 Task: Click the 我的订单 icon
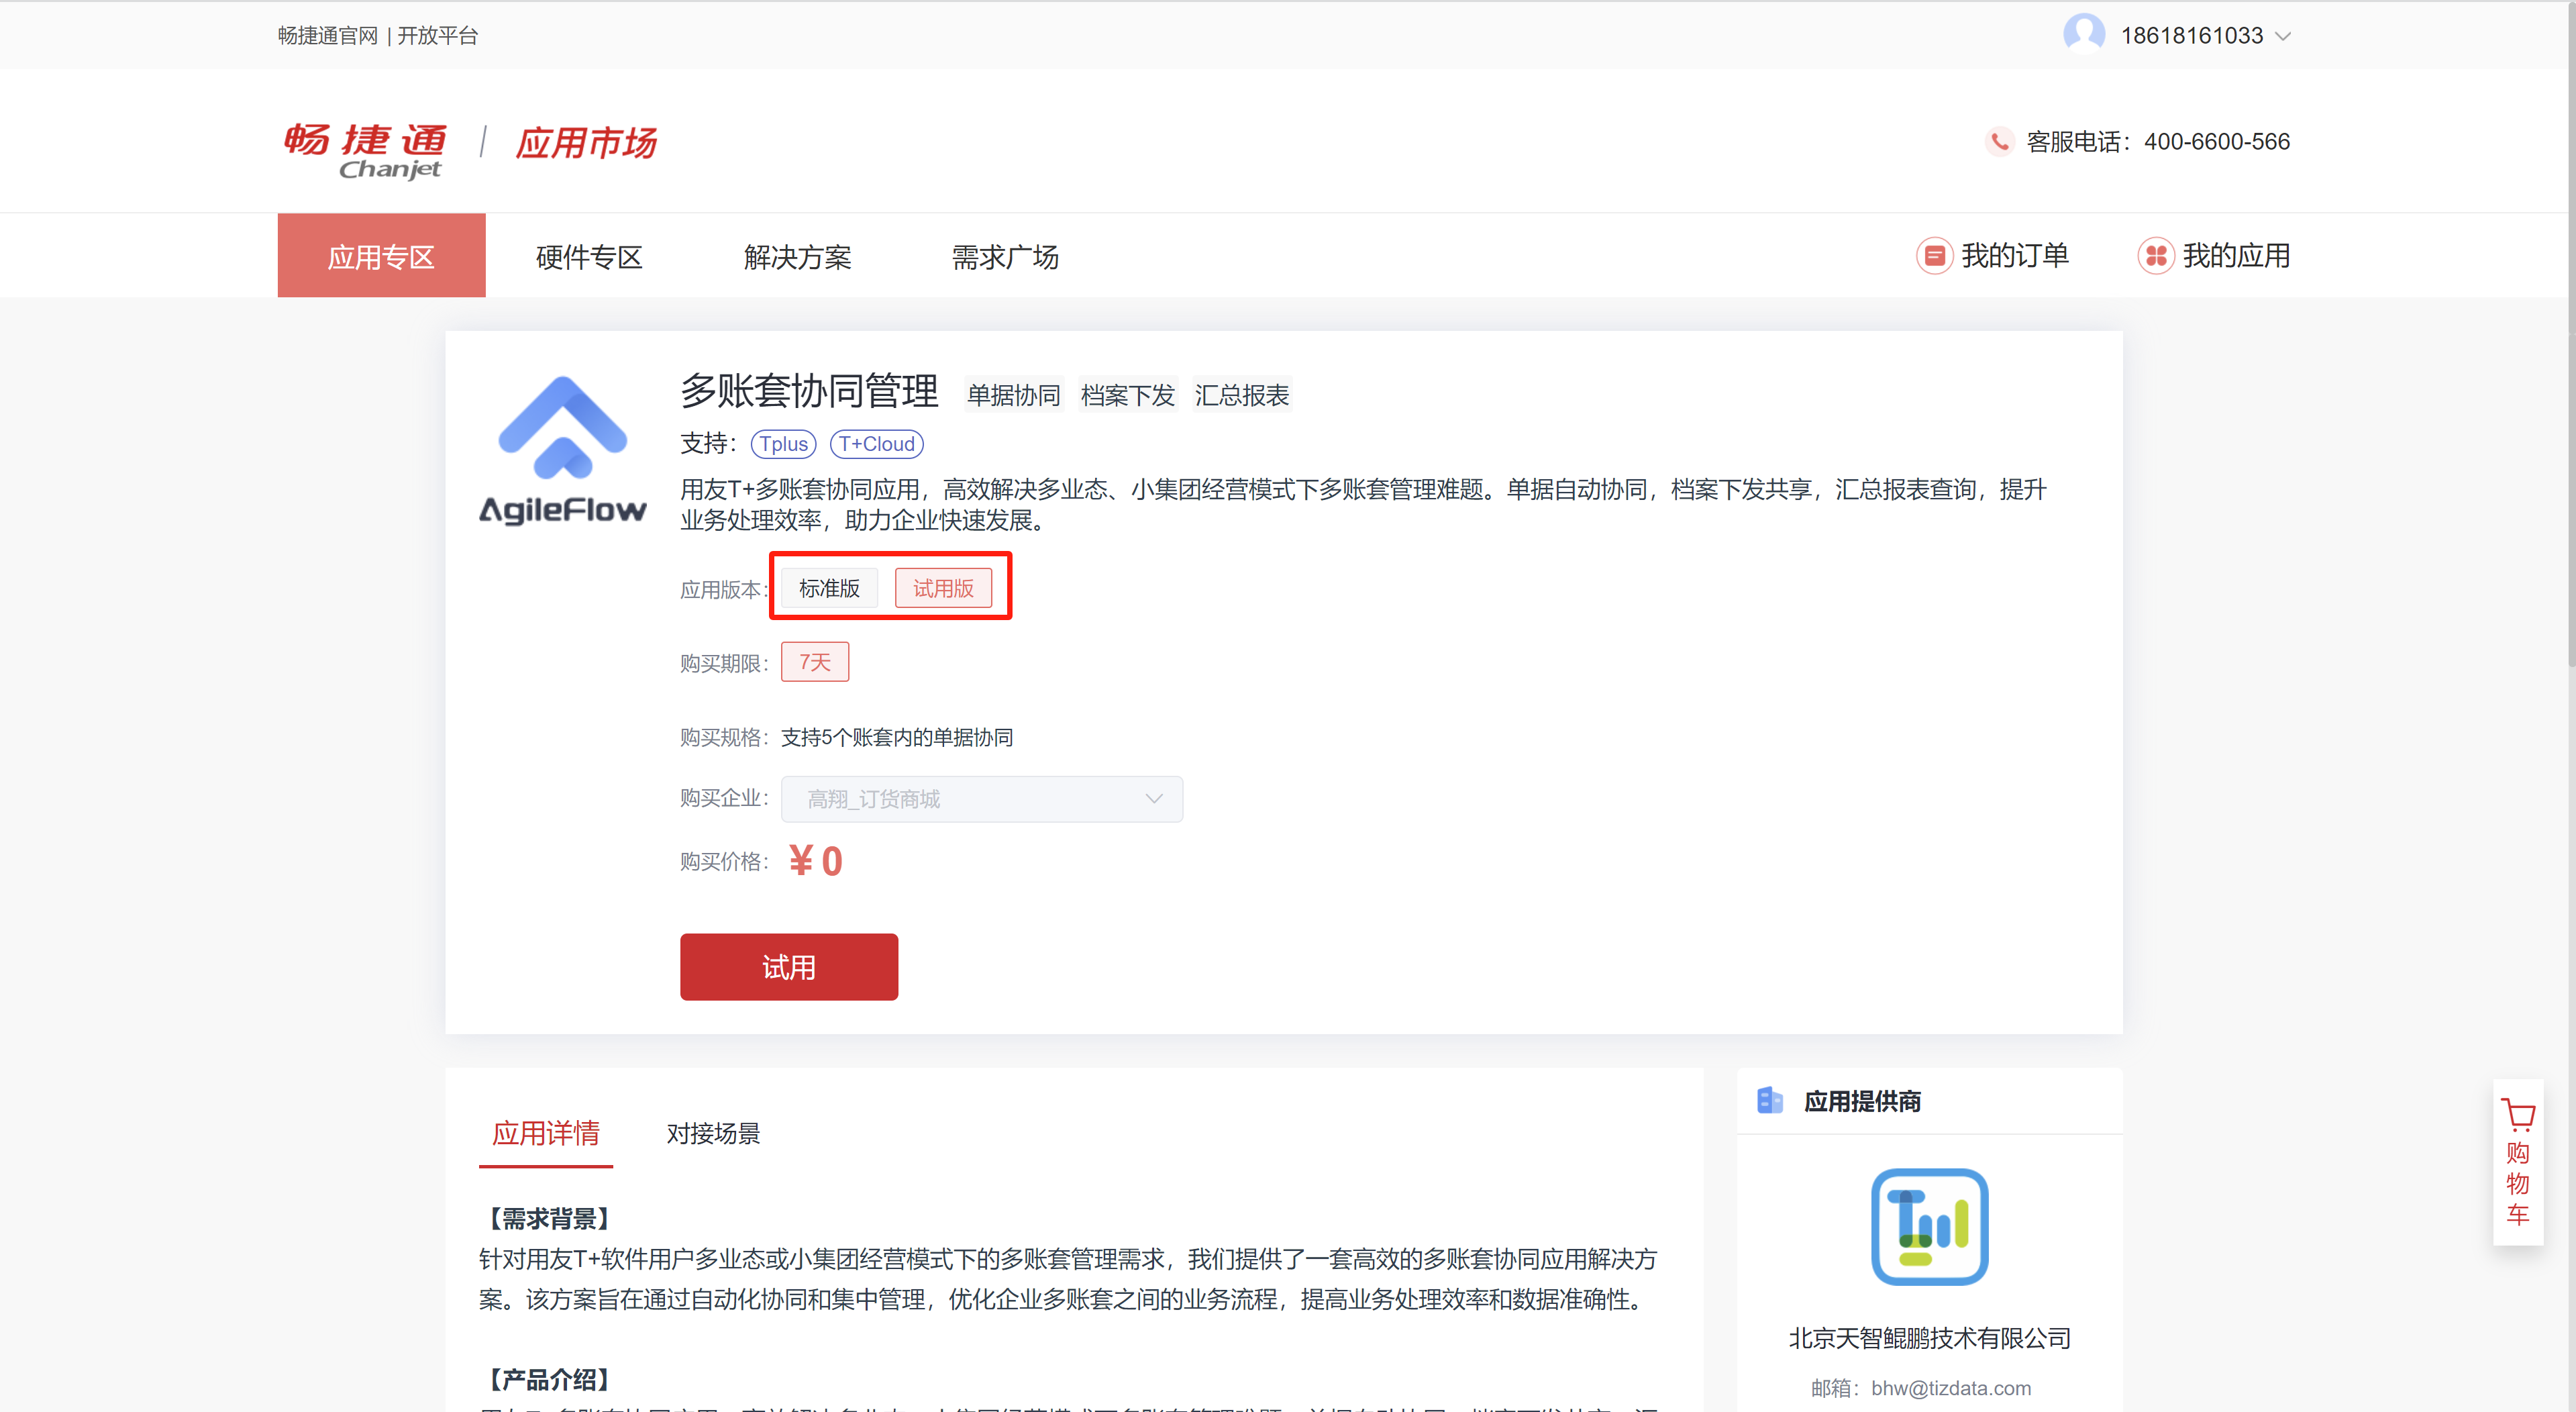(x=1934, y=256)
